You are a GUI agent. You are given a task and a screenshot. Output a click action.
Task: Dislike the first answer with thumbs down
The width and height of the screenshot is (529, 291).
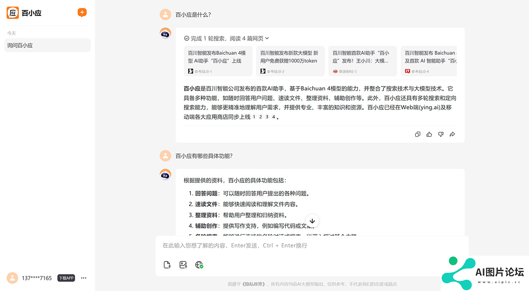pyautogui.click(x=441, y=134)
